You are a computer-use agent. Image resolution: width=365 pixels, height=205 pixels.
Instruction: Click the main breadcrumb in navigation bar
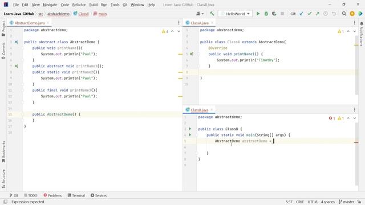(100, 14)
